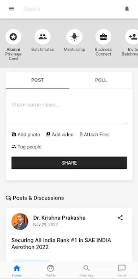Image resolution: width=138 pixels, height=279 pixels.
Task: Click the black SHARE button
Action: pos(69,163)
